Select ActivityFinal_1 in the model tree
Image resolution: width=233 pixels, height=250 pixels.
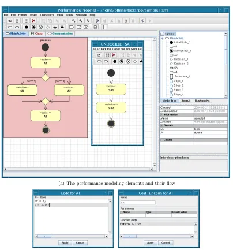pos(181,51)
